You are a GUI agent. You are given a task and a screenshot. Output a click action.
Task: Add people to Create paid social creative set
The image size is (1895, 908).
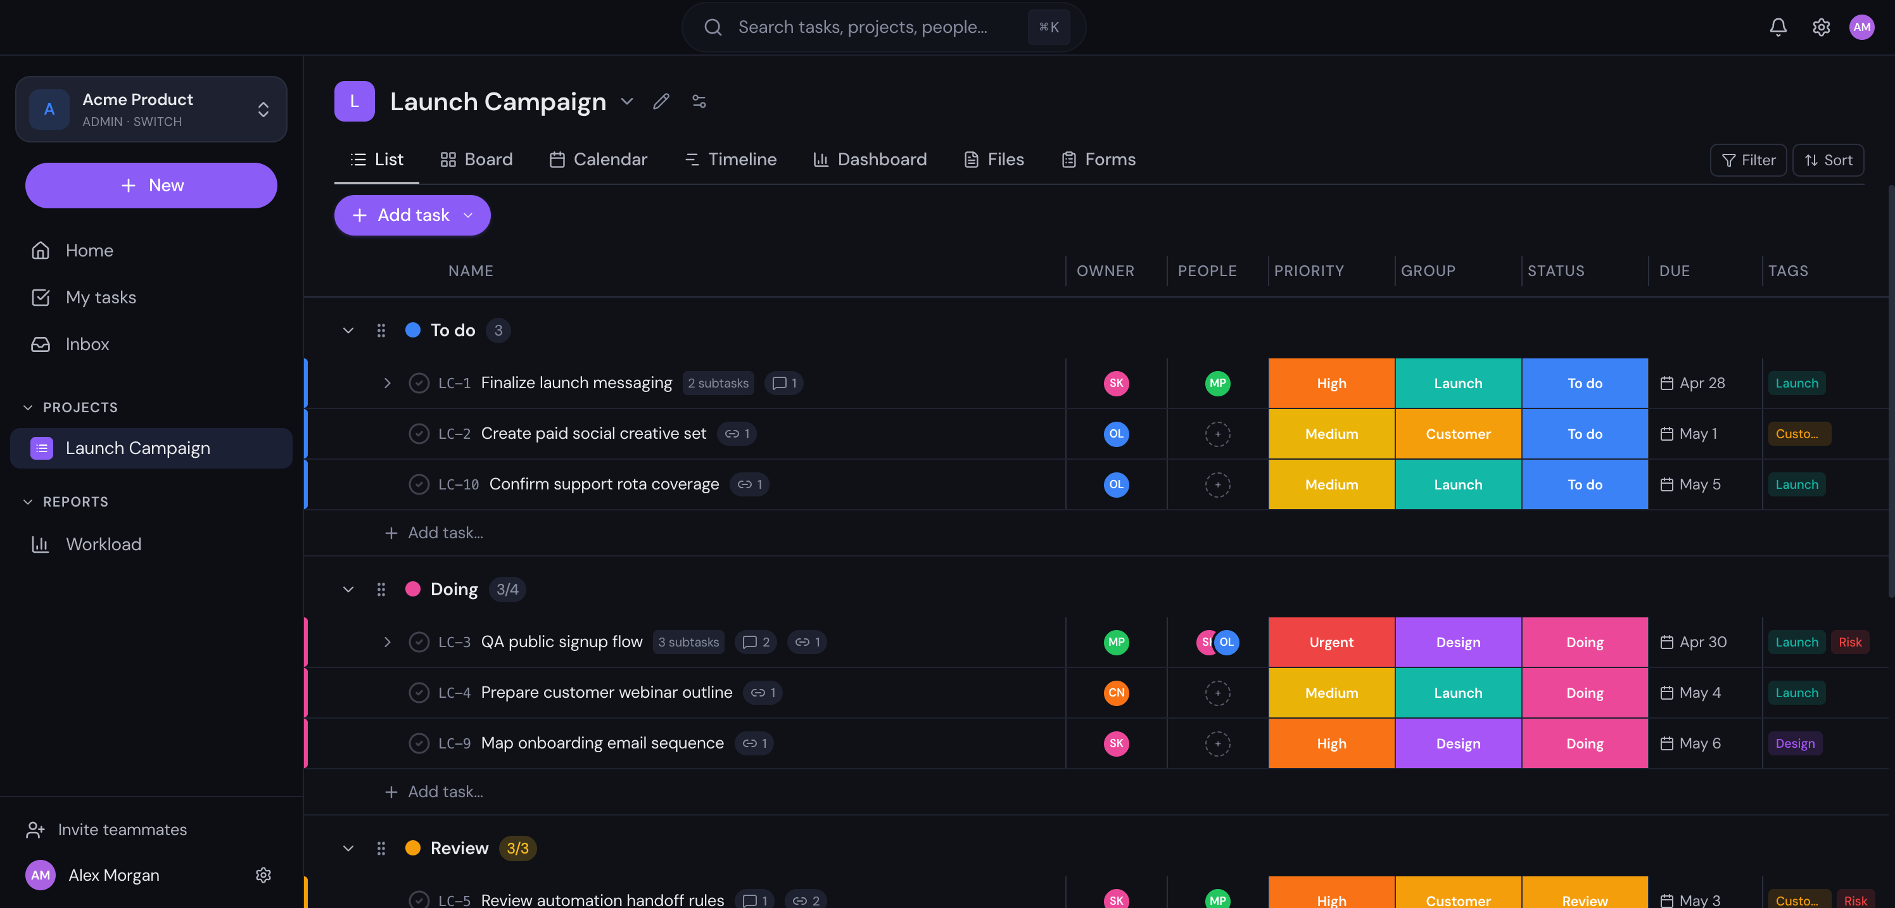[x=1217, y=434]
